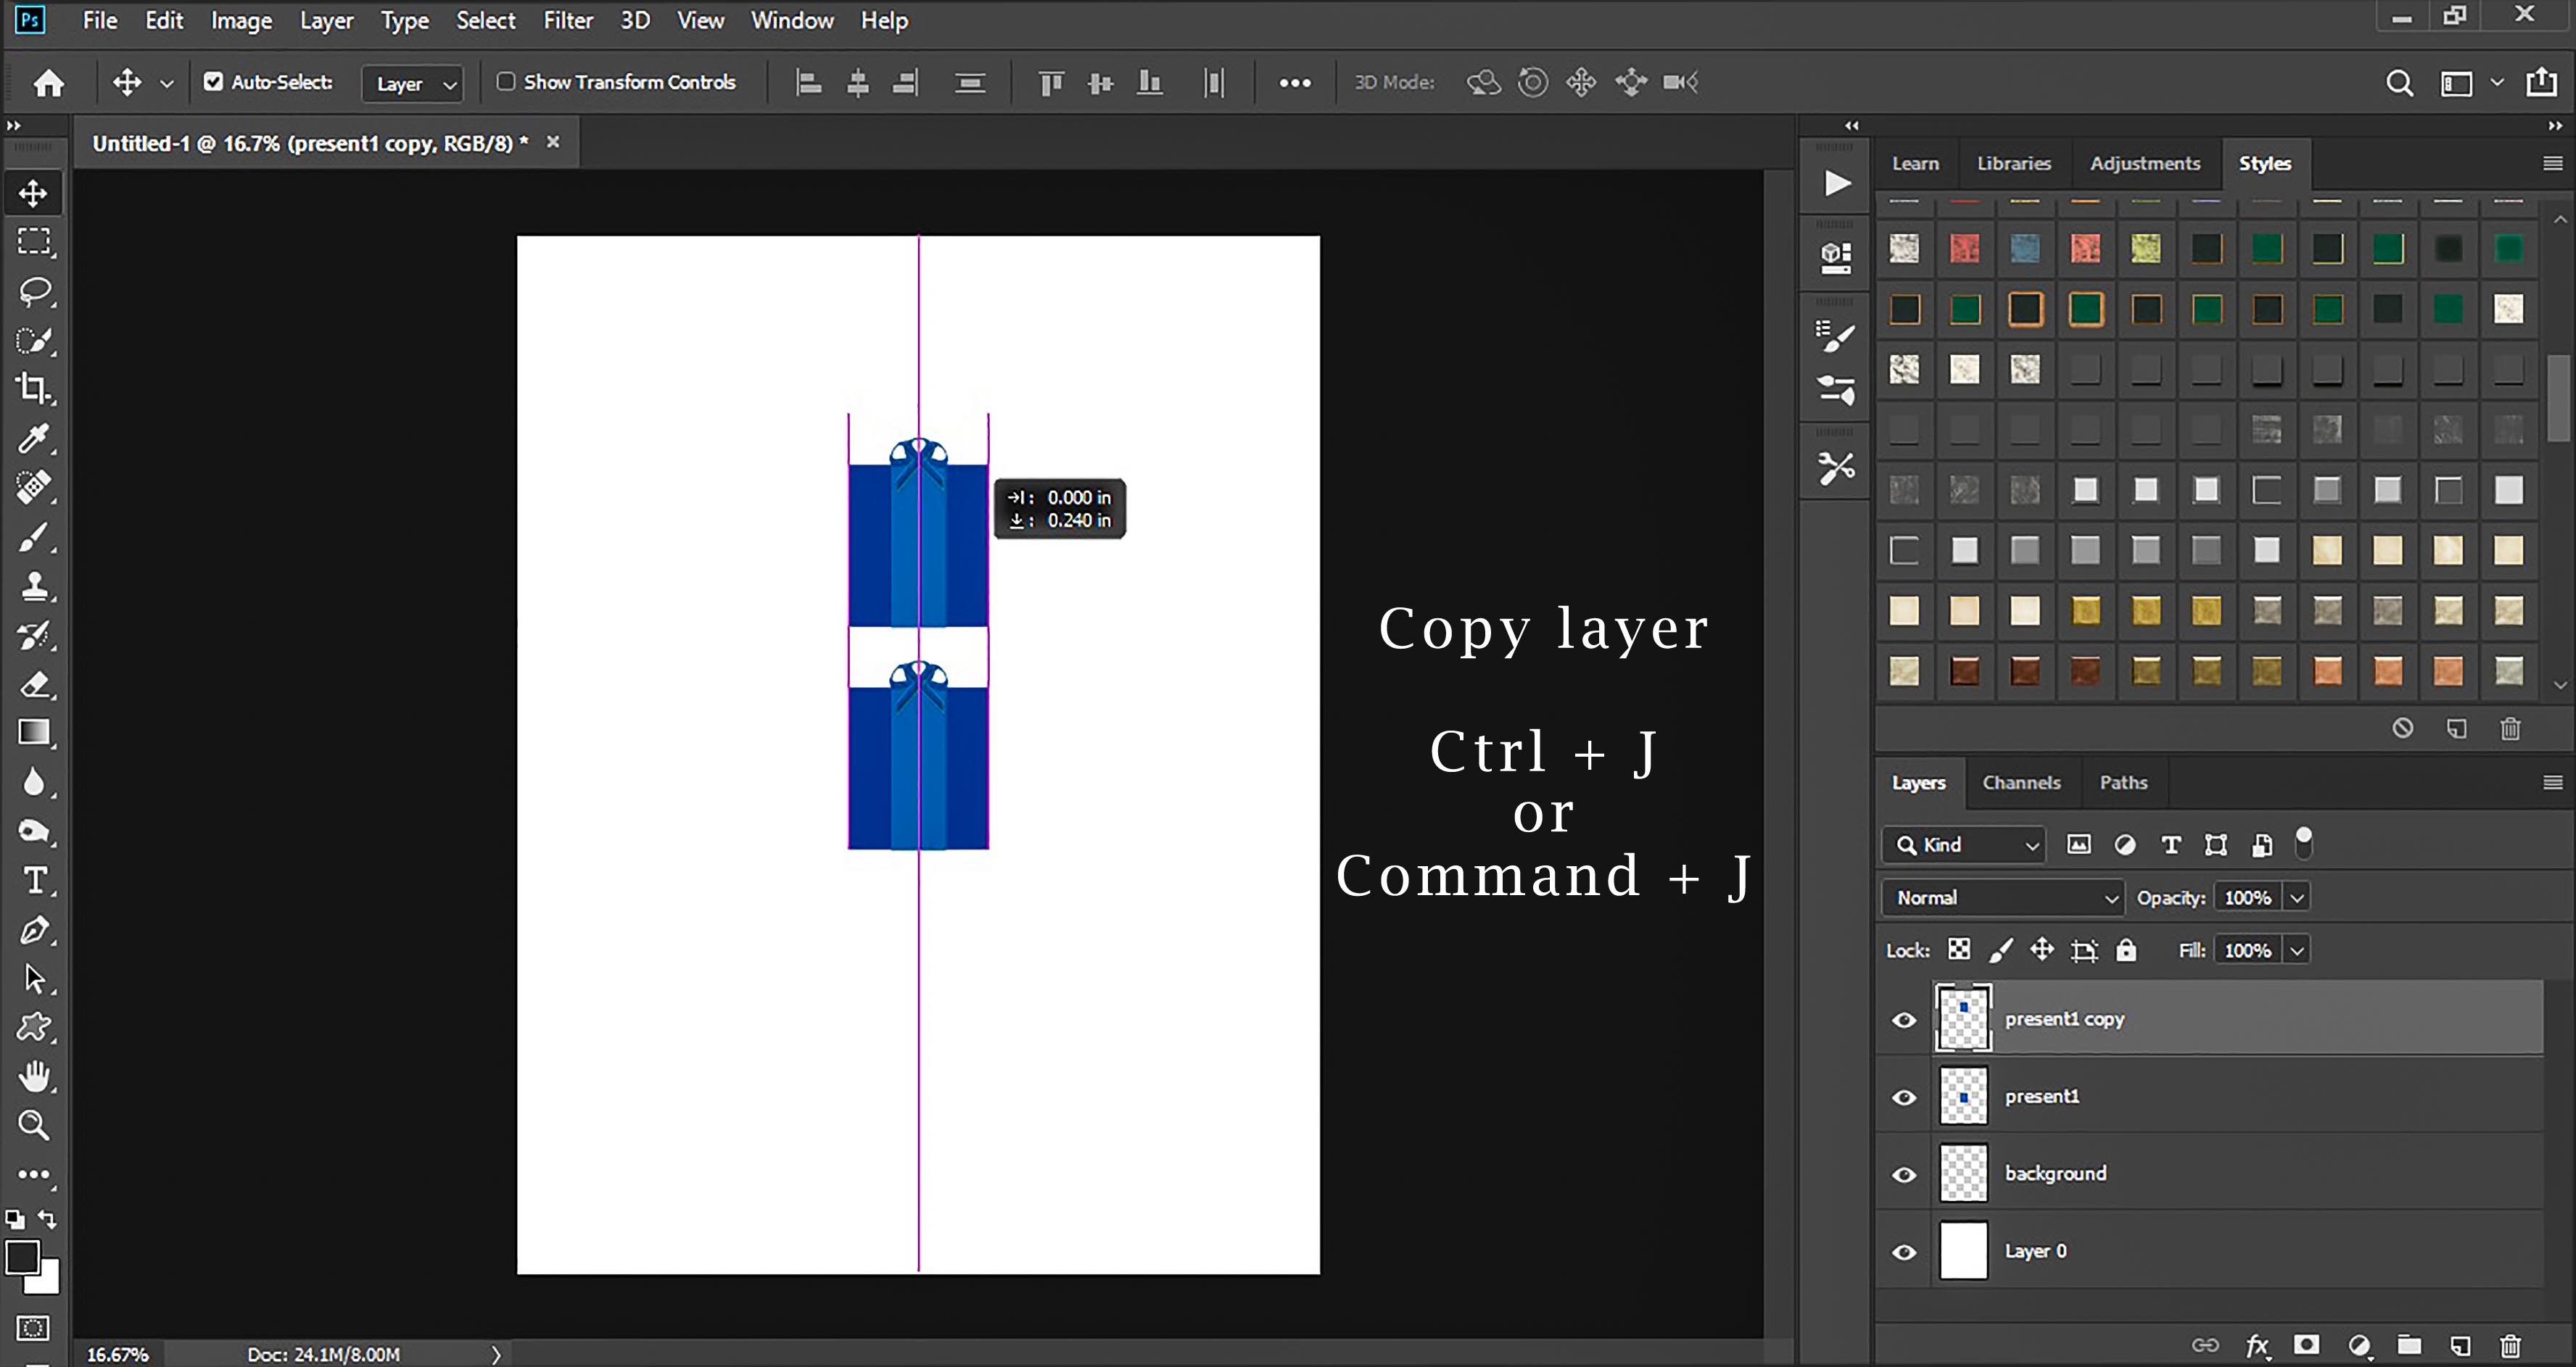The image size is (2576, 1367).
Task: Select the Horizontal Type tool
Action: click(x=35, y=881)
